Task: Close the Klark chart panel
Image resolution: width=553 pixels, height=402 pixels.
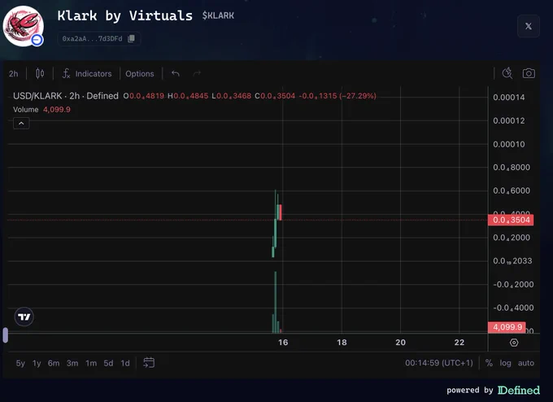Action: click(529, 26)
